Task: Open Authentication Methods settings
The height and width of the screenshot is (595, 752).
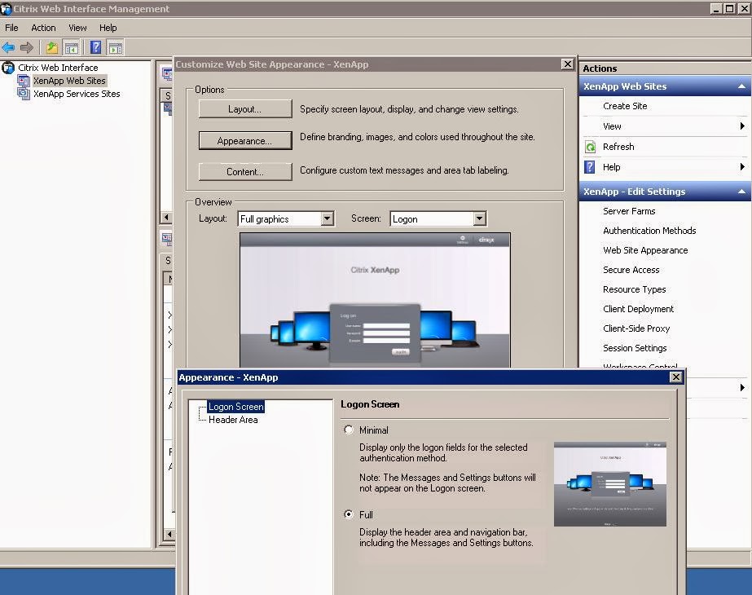Action: [649, 231]
